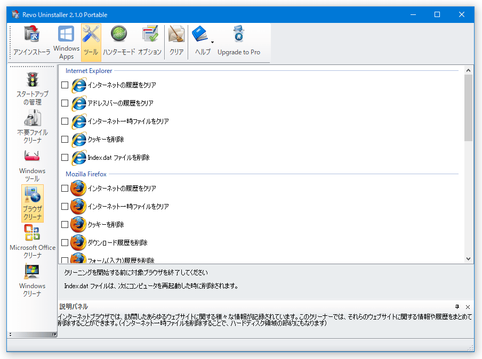Screen dimensions: 482x359
Task: Check Firefox インターネットの履歴をクリア checkbox
Action: click(x=65, y=188)
